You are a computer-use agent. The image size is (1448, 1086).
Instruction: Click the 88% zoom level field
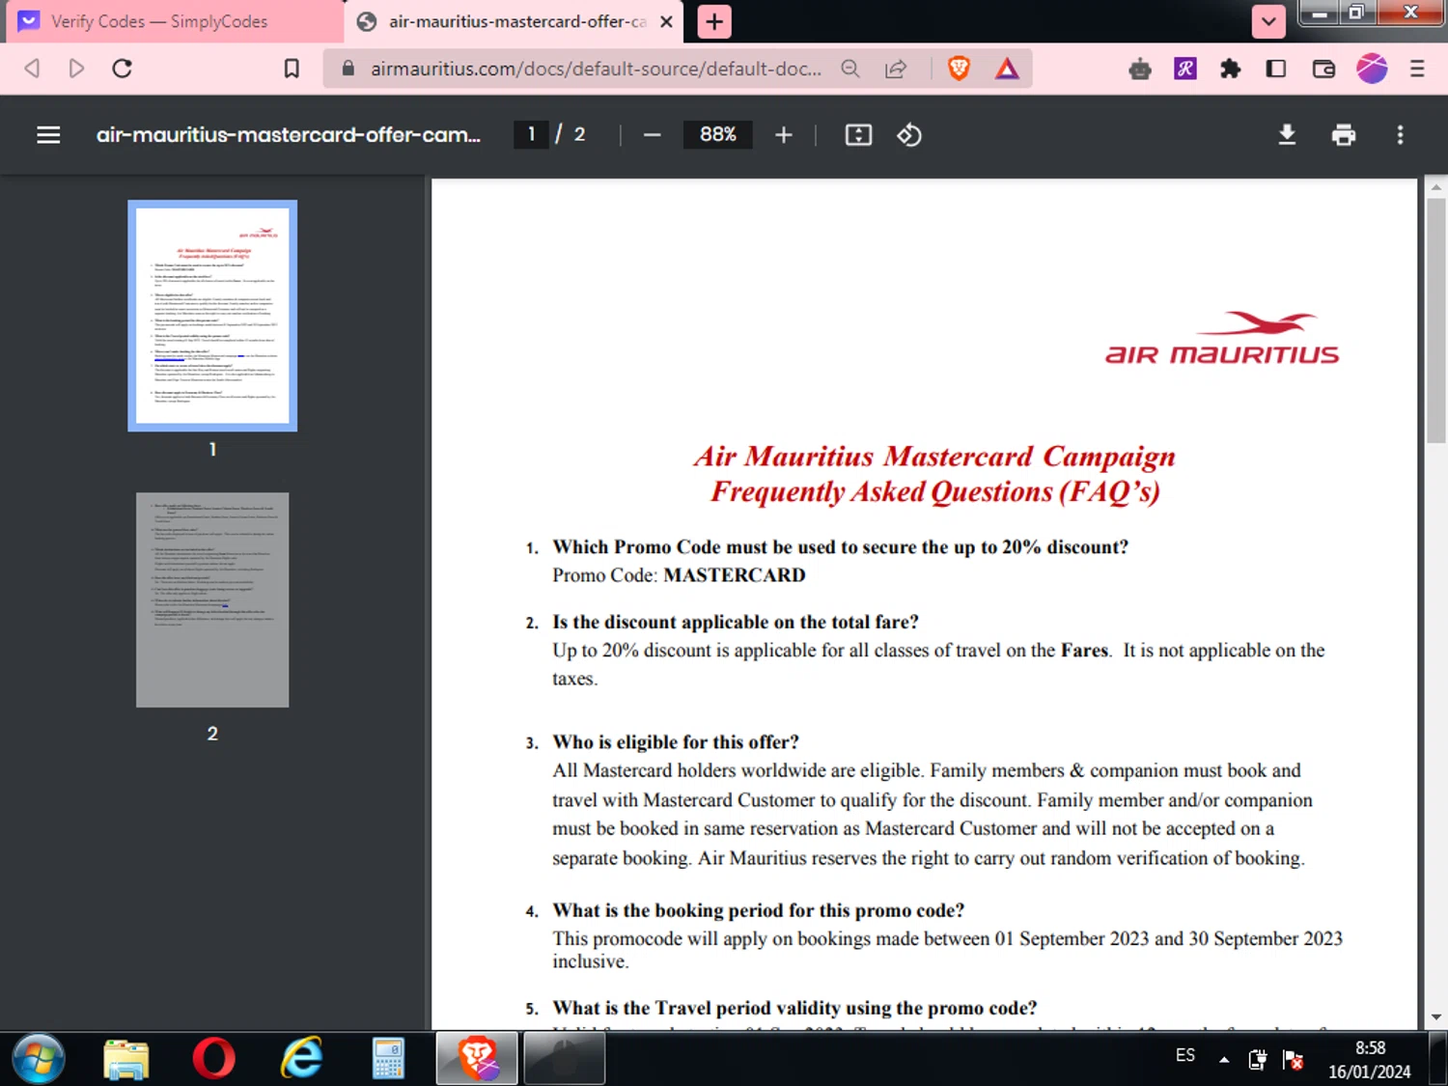[x=718, y=134]
